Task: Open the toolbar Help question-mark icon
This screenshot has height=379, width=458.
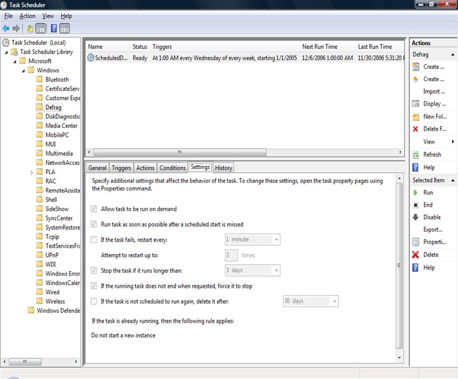Action: point(54,28)
